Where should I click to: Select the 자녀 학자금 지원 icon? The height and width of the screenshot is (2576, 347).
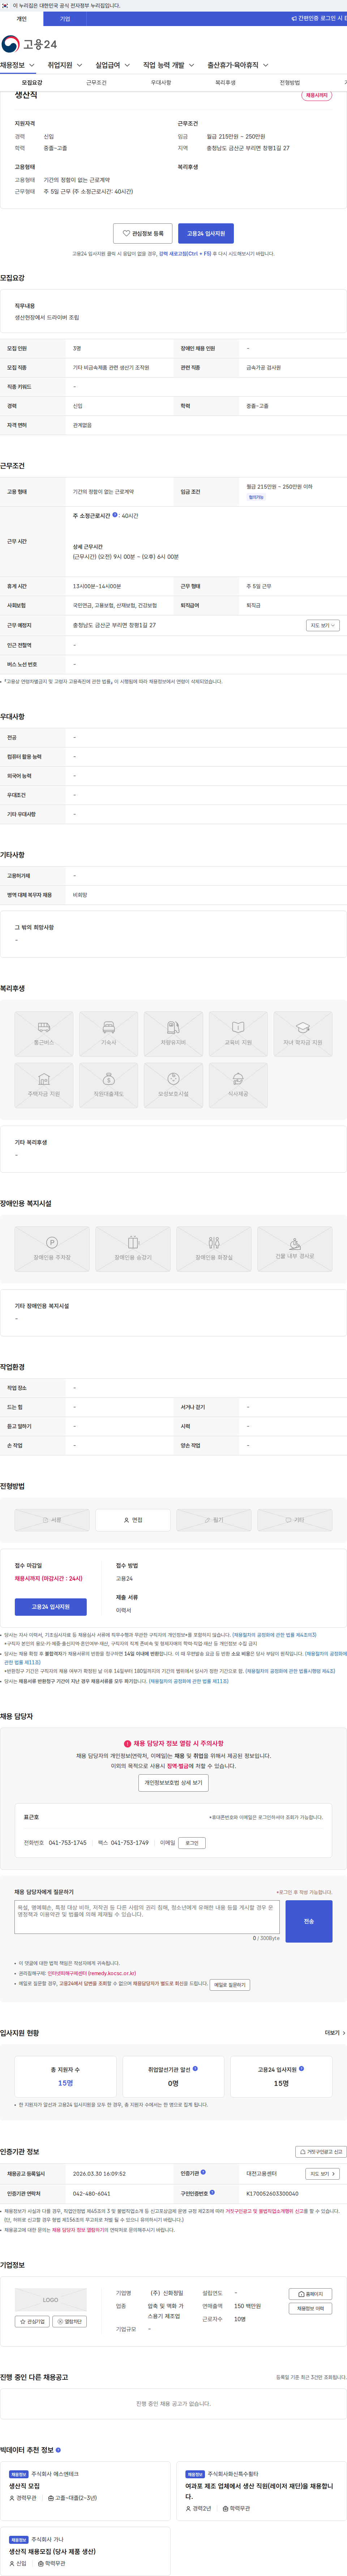point(303,1034)
